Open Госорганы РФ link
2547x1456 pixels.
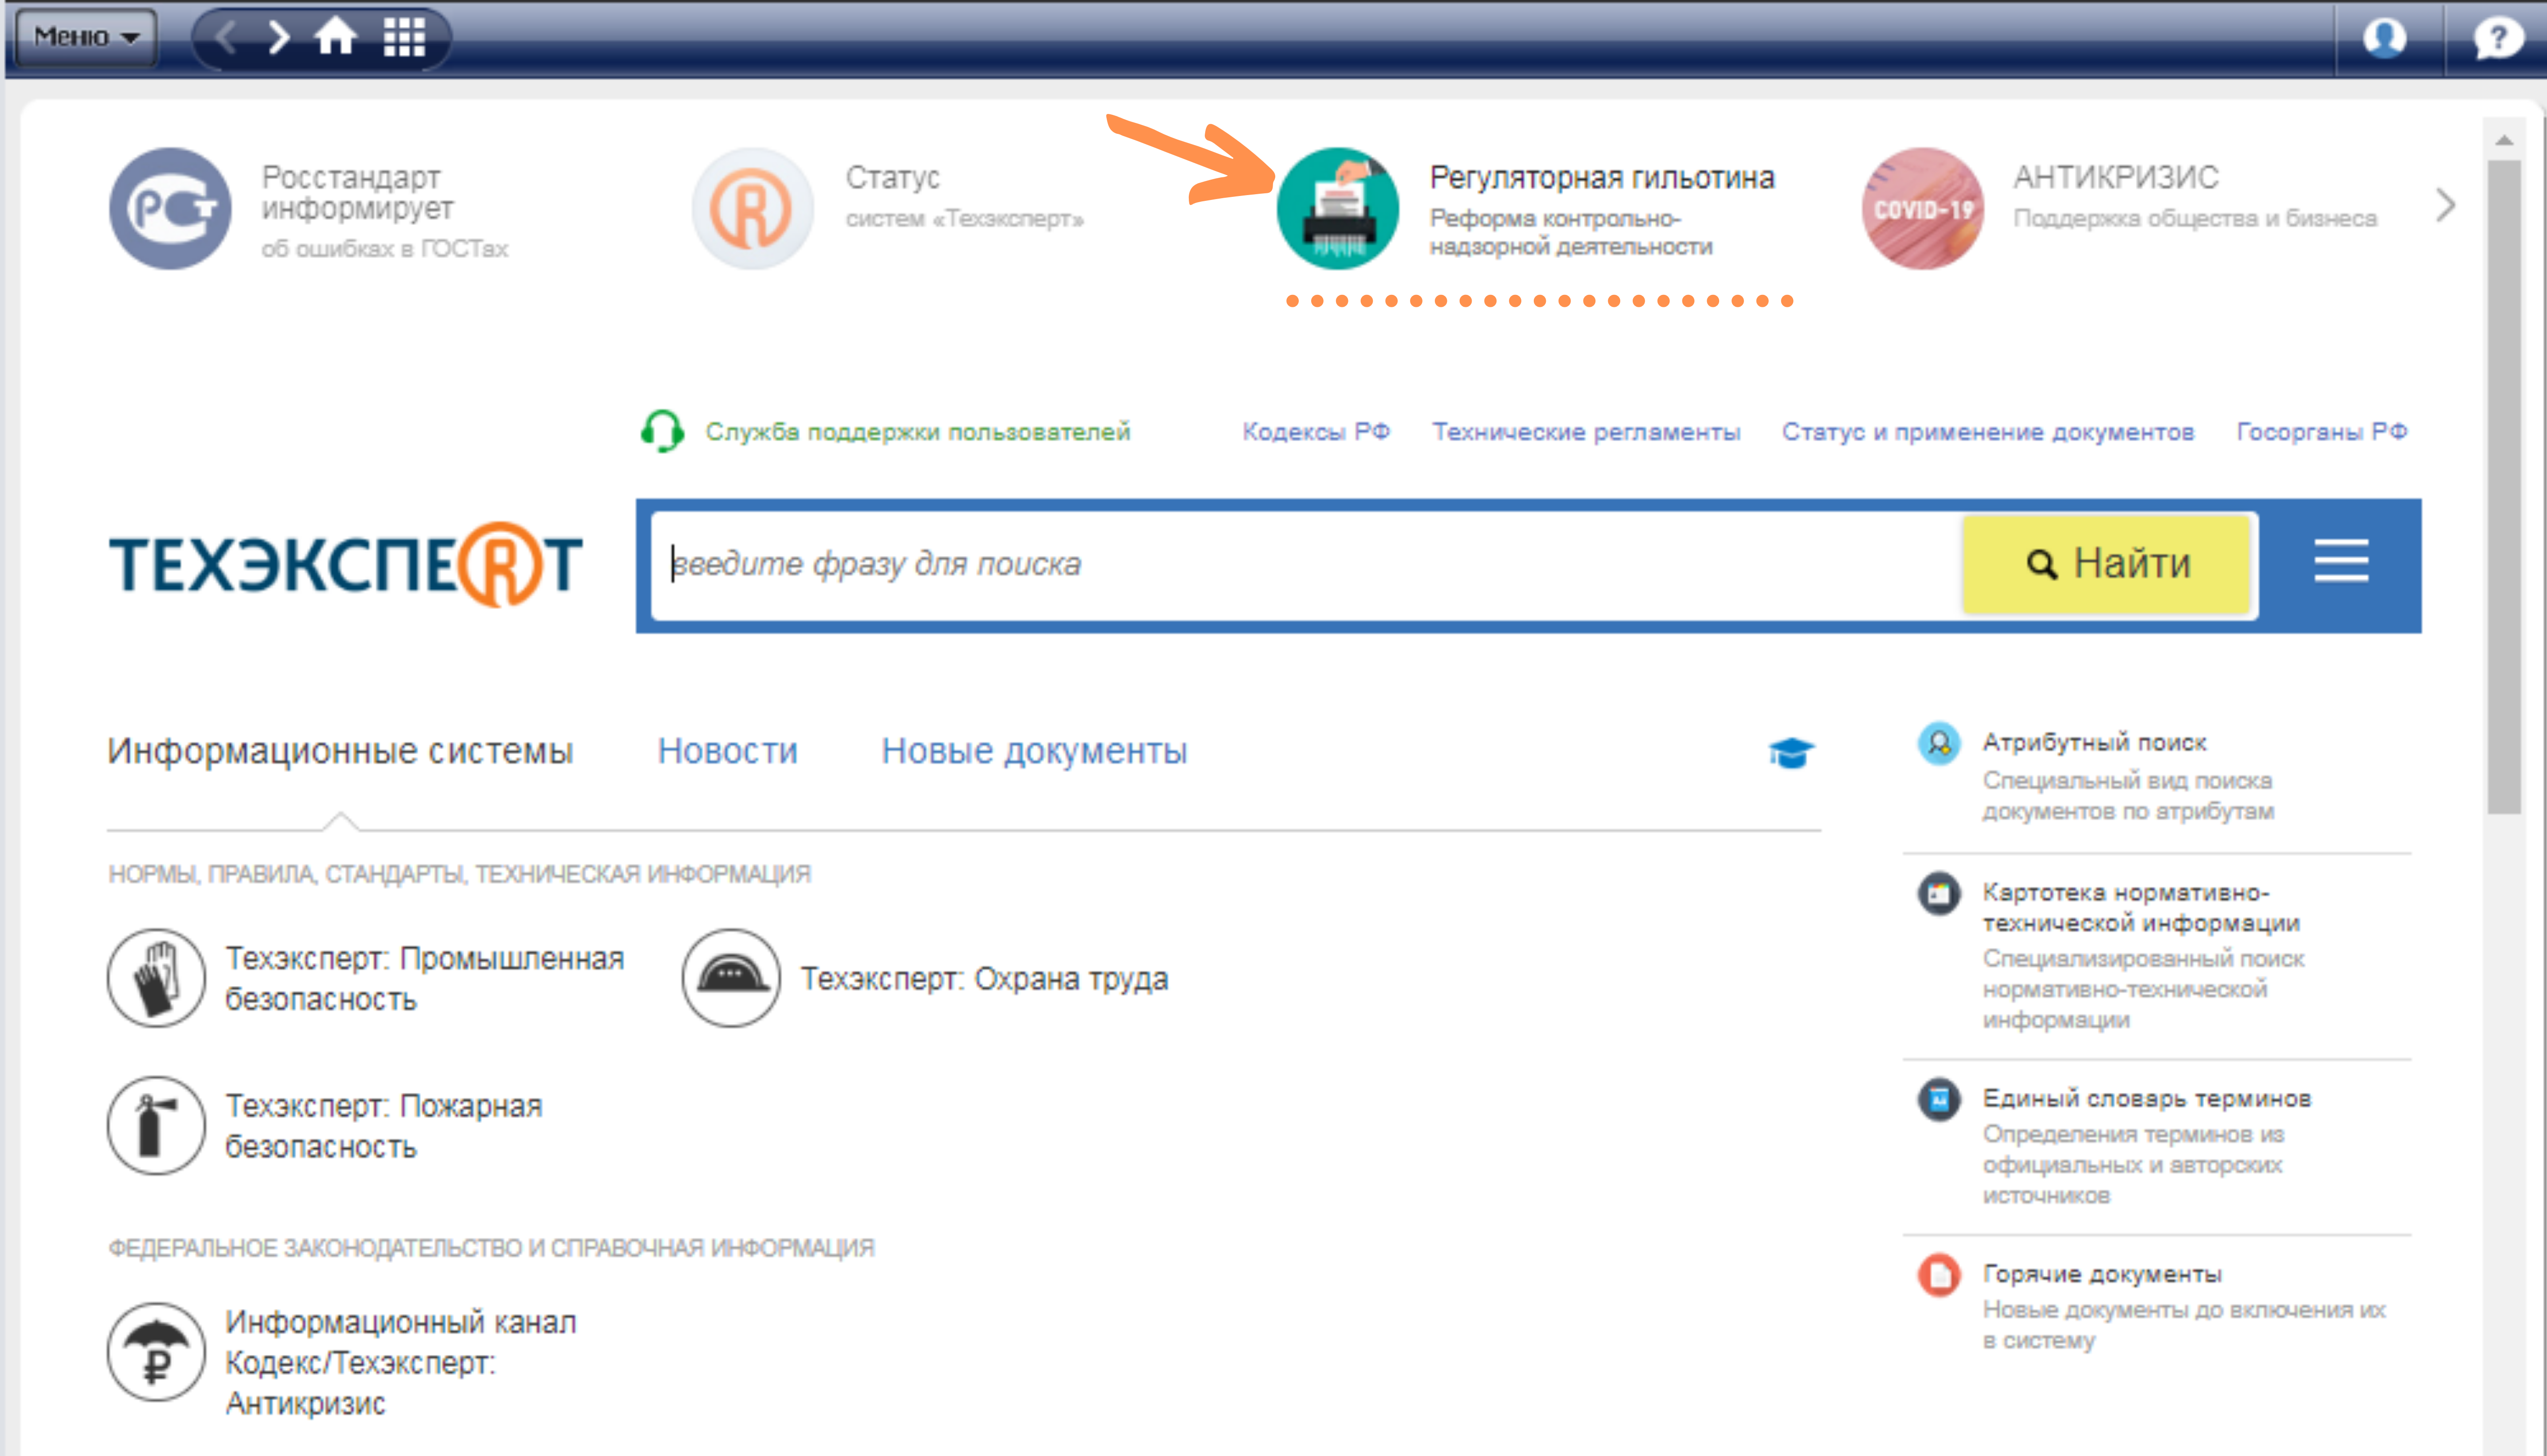click(x=2322, y=431)
